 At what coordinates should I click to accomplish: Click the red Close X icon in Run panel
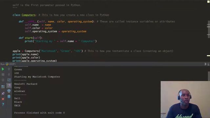pos(3,99)
